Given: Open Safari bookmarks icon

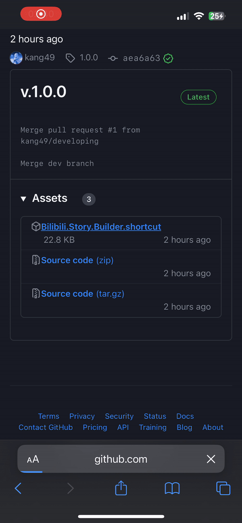Looking at the screenshot, I should click(x=172, y=488).
